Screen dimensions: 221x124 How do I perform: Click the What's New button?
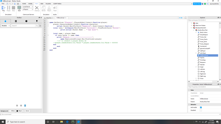pyautogui.click(x=197, y=4)
